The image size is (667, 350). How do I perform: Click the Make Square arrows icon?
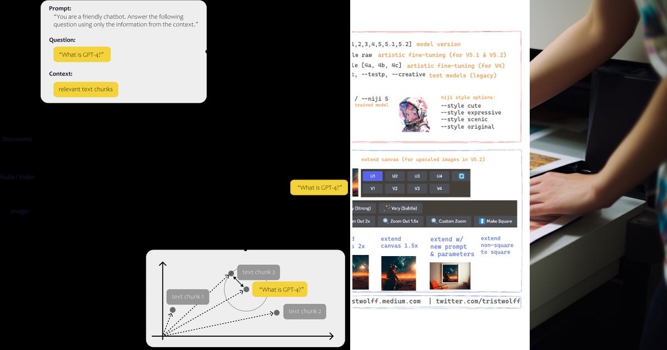coord(481,221)
